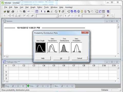This screenshot has width=123, height=92.
Task: Click the Find binoculars icon
Action: coord(48,11)
